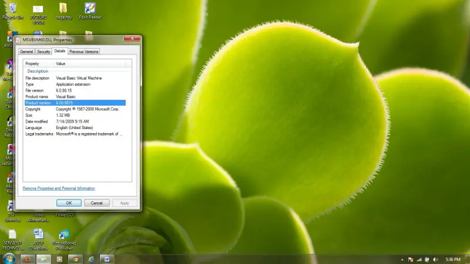470x264 pixels.
Task: Show hidden tray icons arrow
Action: coord(402,259)
